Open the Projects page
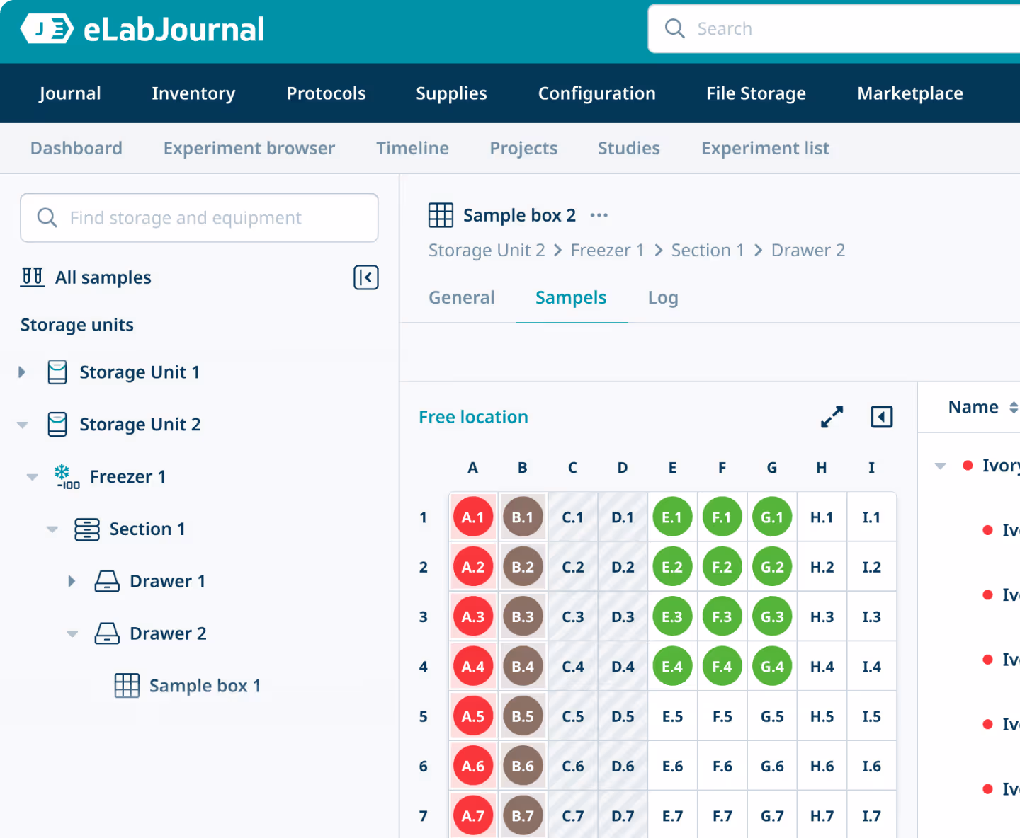Viewport: 1020px width, 838px height. [523, 148]
